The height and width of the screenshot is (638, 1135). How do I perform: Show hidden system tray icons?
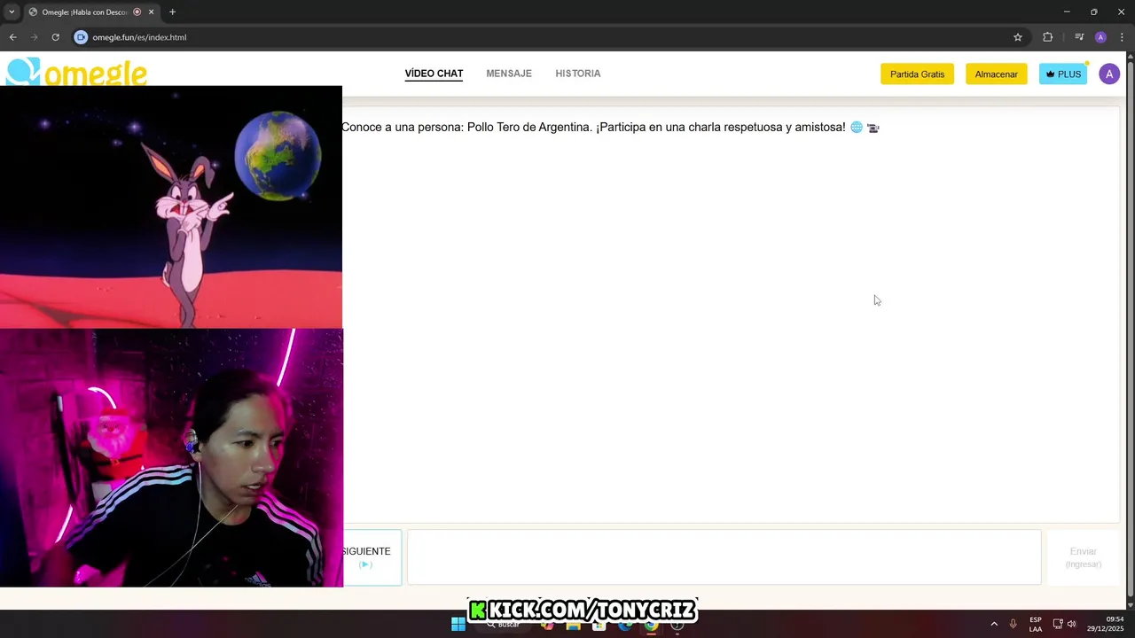pyautogui.click(x=994, y=624)
